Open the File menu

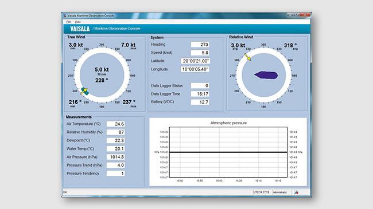click(68, 22)
